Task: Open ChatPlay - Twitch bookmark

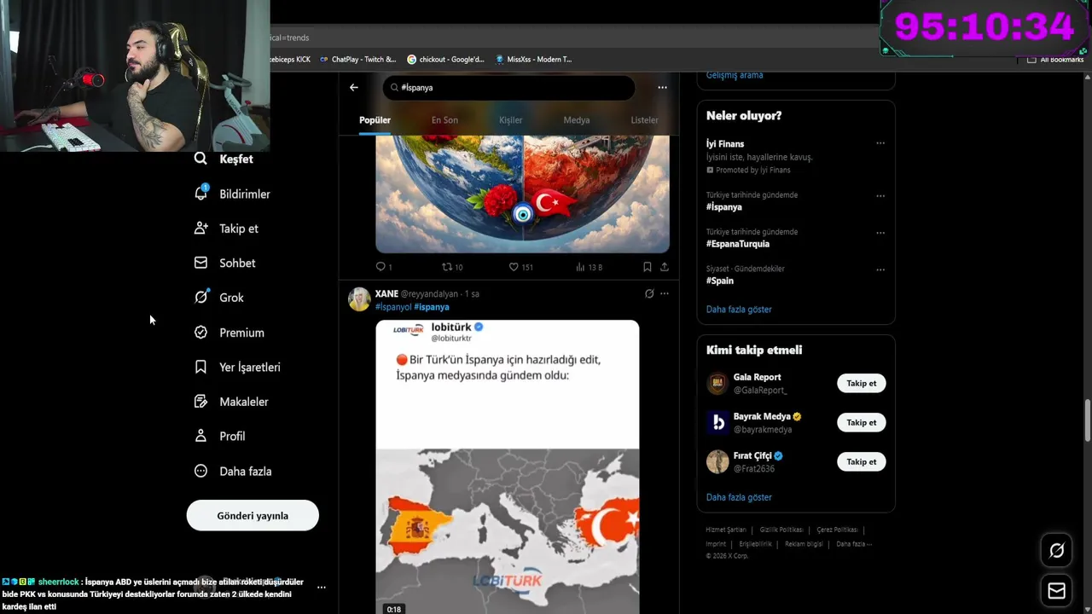Action: pyautogui.click(x=357, y=60)
